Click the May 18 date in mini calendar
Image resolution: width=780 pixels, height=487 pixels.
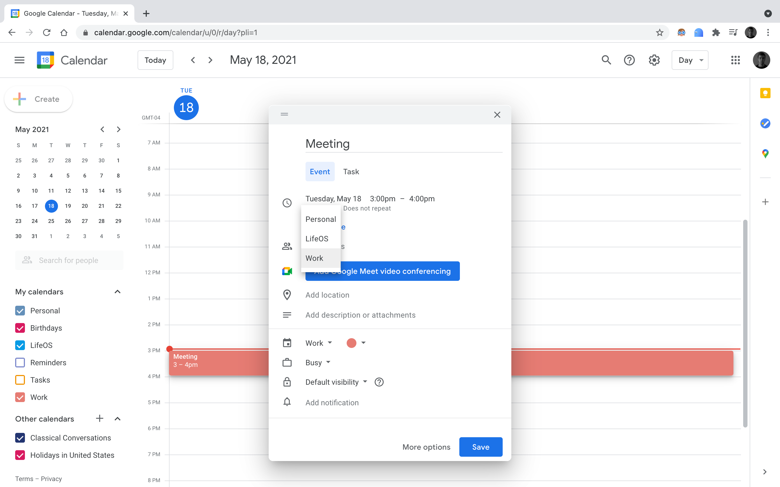[51, 206]
